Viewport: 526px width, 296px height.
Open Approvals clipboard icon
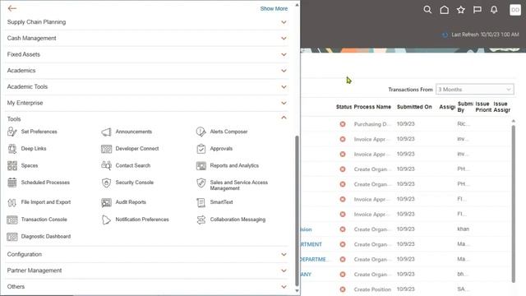point(201,149)
